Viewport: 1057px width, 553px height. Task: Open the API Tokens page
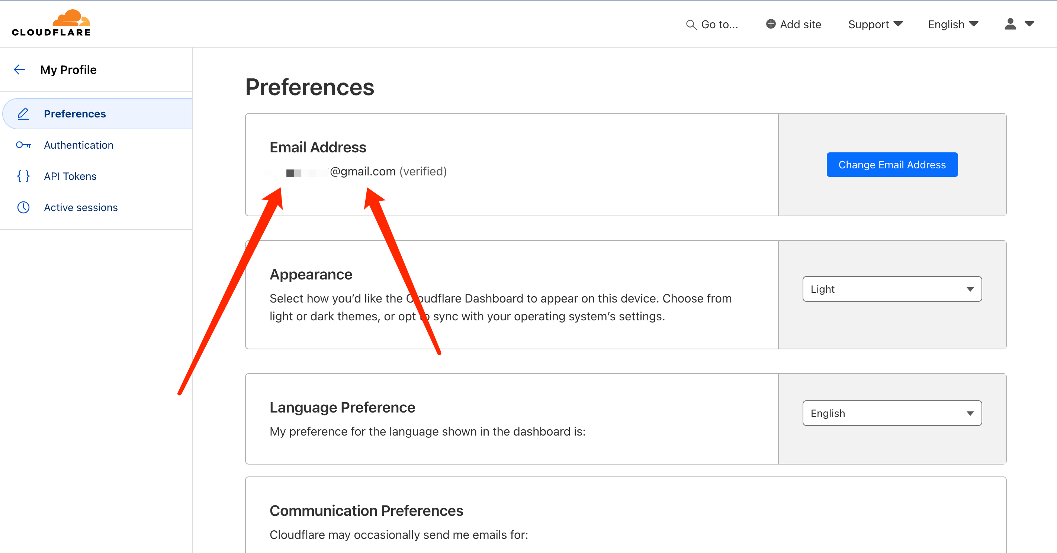70,176
